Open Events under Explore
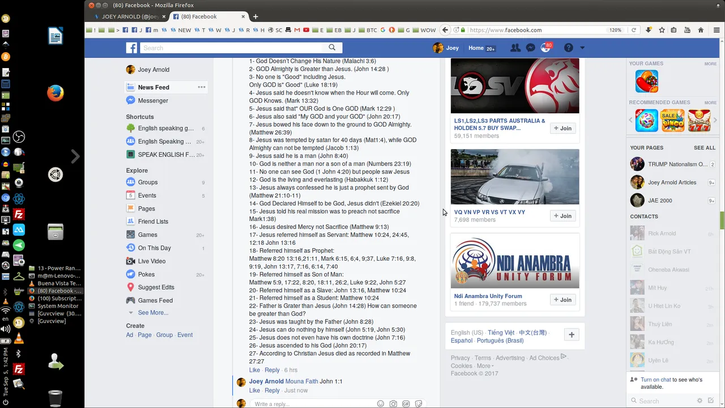 (147, 195)
